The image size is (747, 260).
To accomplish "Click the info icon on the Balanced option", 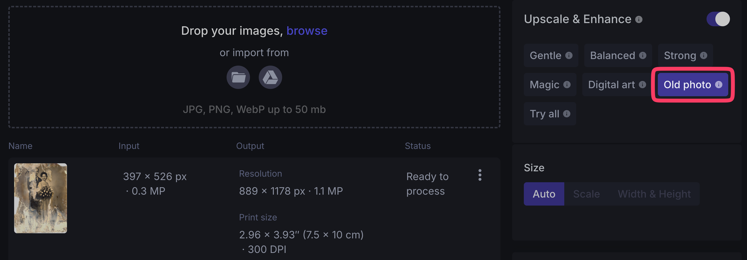I will [x=643, y=56].
